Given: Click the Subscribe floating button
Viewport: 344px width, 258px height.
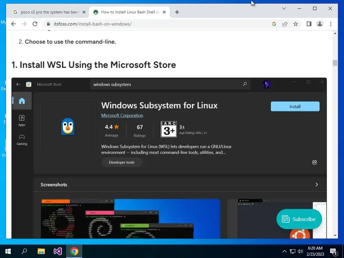Looking at the screenshot, I should [x=299, y=219].
